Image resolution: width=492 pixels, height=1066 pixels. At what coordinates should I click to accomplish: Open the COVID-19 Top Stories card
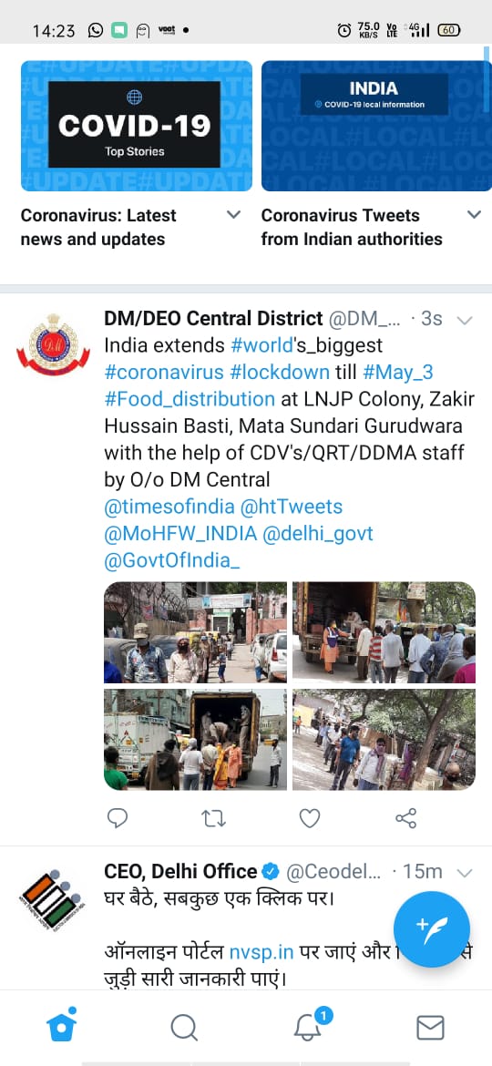(137, 126)
